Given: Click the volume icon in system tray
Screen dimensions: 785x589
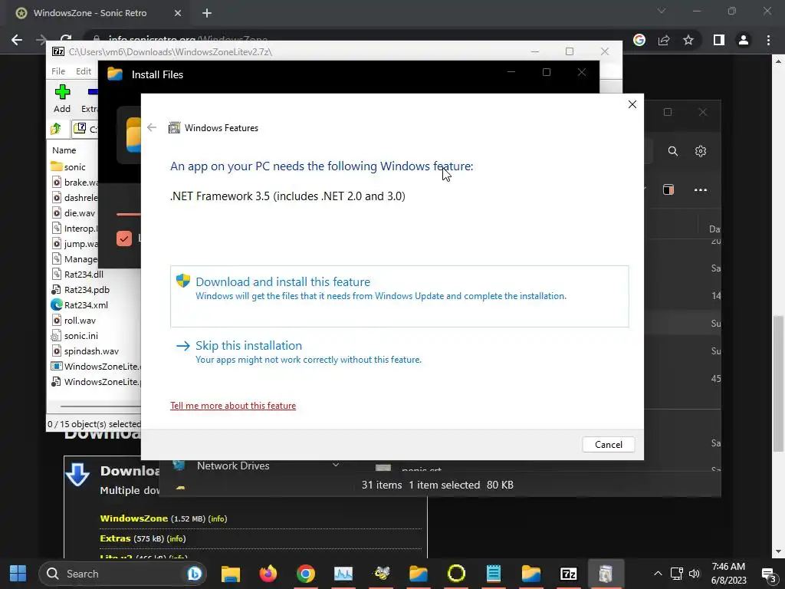Looking at the screenshot, I should click(694, 574).
